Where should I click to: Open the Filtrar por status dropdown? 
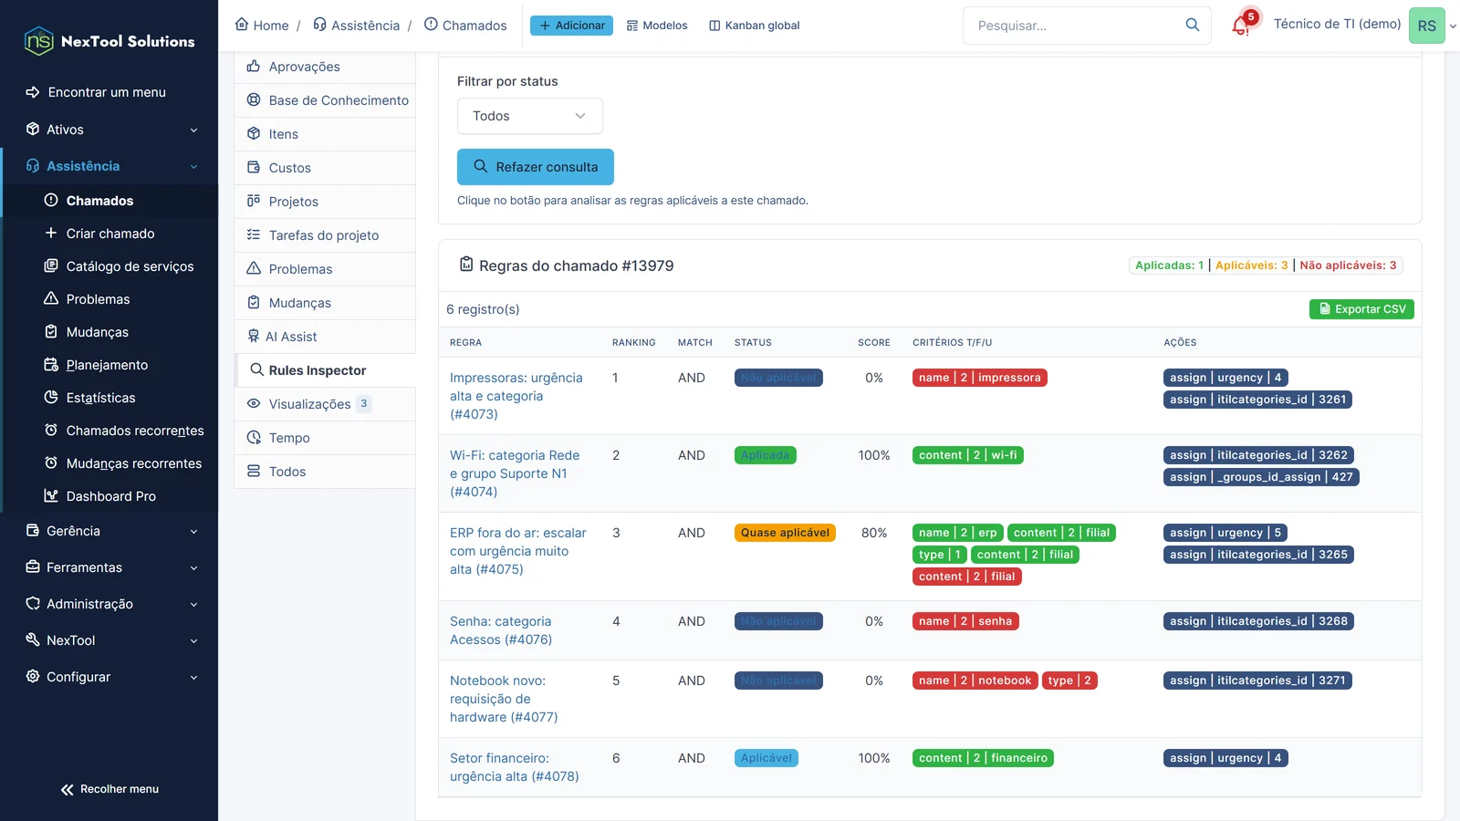click(x=529, y=116)
